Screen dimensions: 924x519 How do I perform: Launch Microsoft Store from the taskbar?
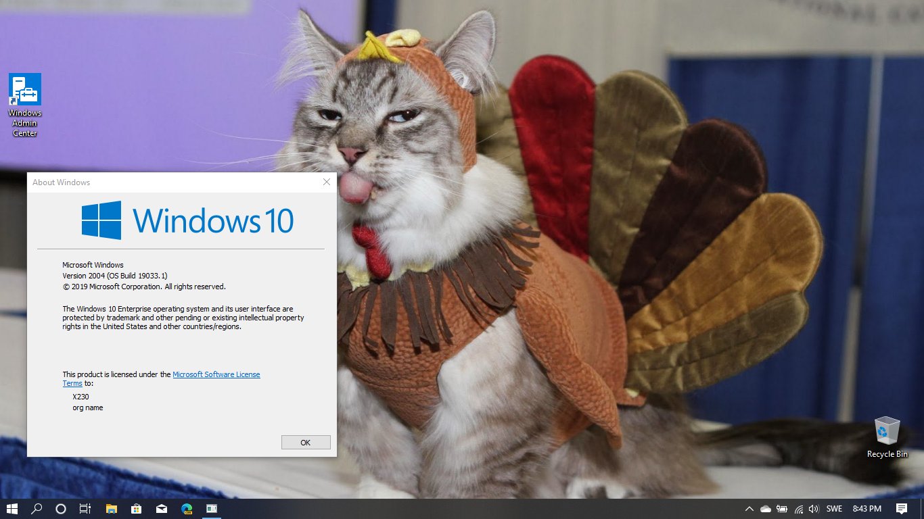coord(136,509)
